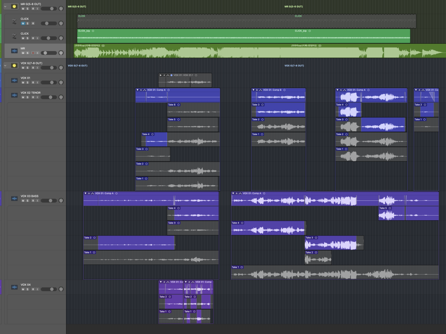
Task: Click the 'VOX 01: VOX 01.1' folder title
Action: pyautogui.click(x=183, y=75)
